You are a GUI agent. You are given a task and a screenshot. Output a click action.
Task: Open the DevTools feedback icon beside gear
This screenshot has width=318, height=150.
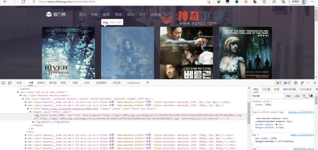(x=302, y=83)
